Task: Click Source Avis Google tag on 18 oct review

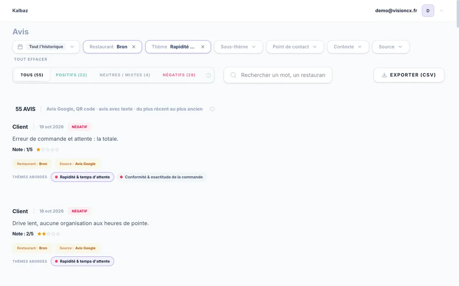Action: click(77, 248)
